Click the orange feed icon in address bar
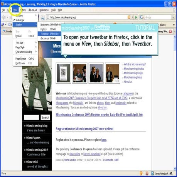The image size is (177, 177). coord(129,17)
